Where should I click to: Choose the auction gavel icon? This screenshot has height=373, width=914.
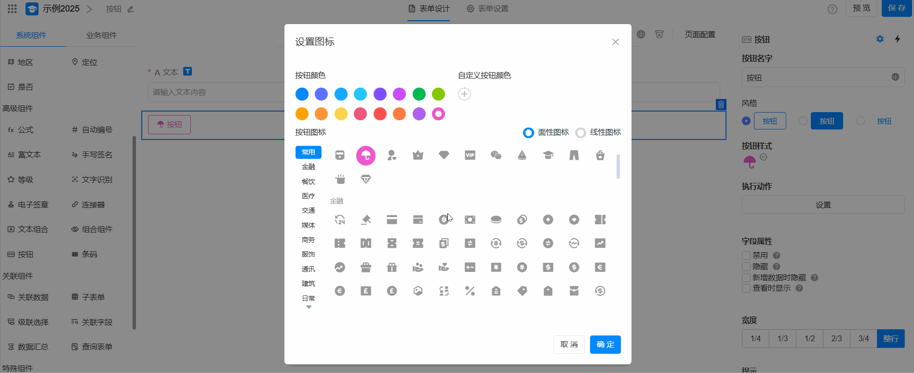(x=366, y=220)
